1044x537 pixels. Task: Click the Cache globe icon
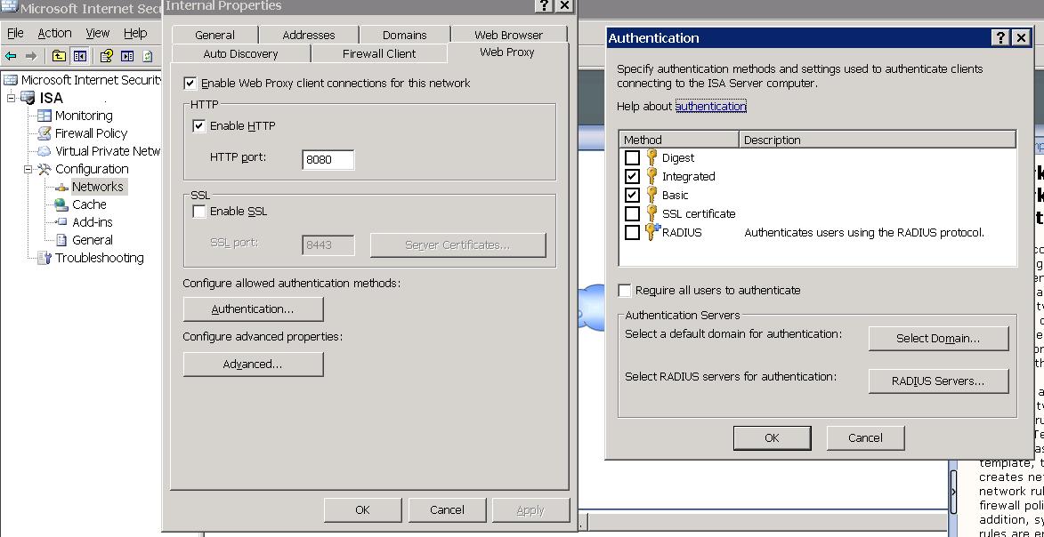coord(61,204)
